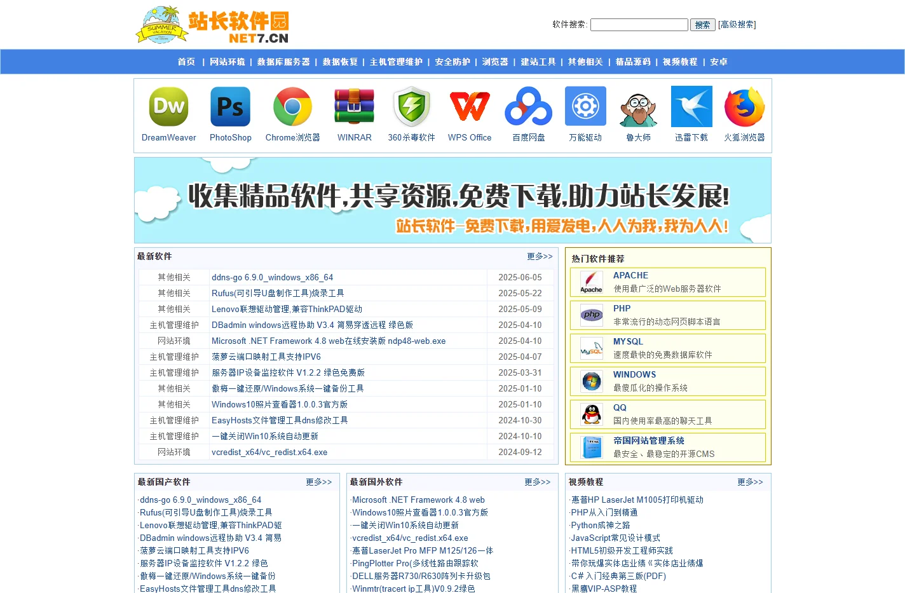The image size is (905, 593).
Task: Click 更多>> in 视频教程 section
Action: tap(750, 482)
